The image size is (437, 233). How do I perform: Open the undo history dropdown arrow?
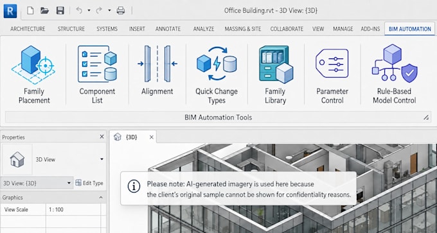pos(89,10)
